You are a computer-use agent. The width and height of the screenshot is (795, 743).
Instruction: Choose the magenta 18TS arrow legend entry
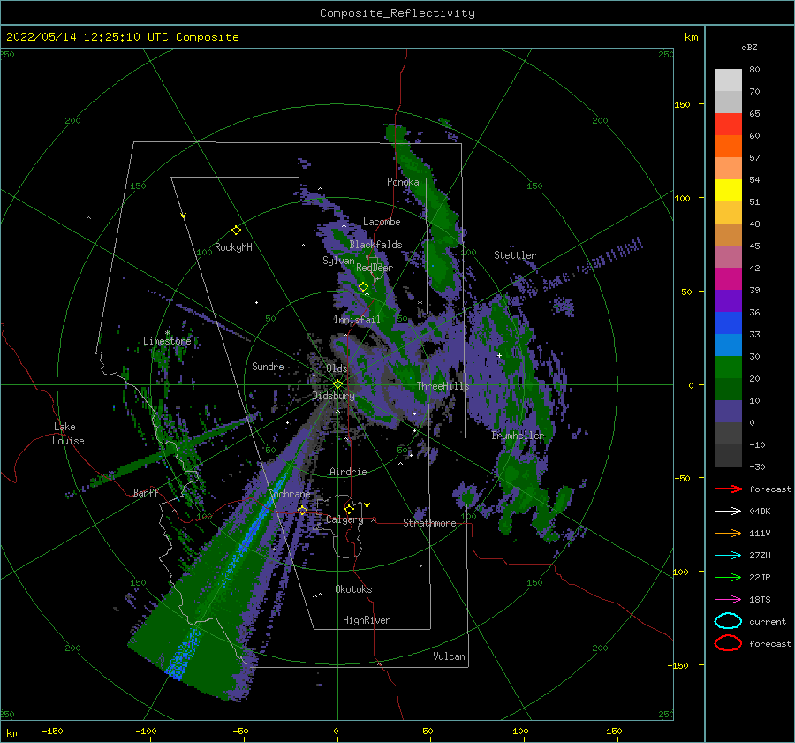728,600
